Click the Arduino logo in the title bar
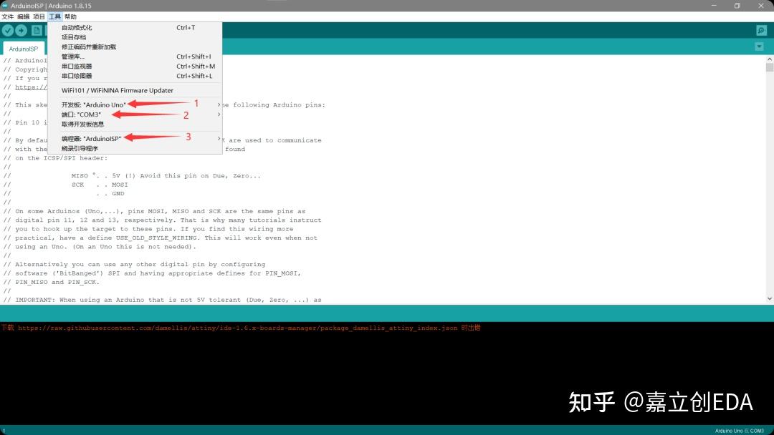Image resolution: width=774 pixels, height=435 pixels. click(6, 6)
